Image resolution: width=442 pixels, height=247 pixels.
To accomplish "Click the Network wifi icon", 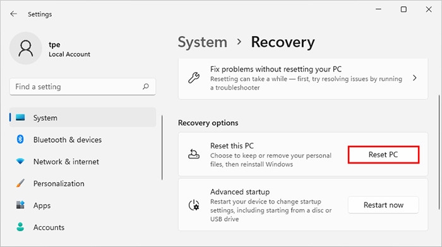I will tap(20, 161).
